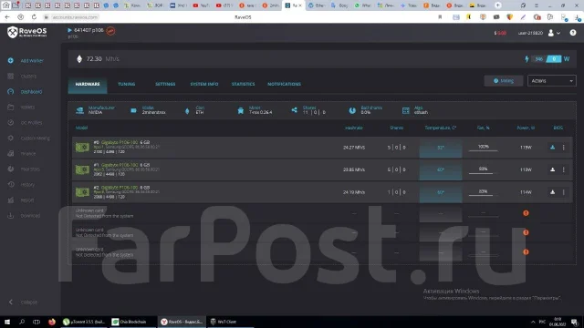Click the Add Worker plus icon
Screen dimensions: 584x328
(10, 60)
